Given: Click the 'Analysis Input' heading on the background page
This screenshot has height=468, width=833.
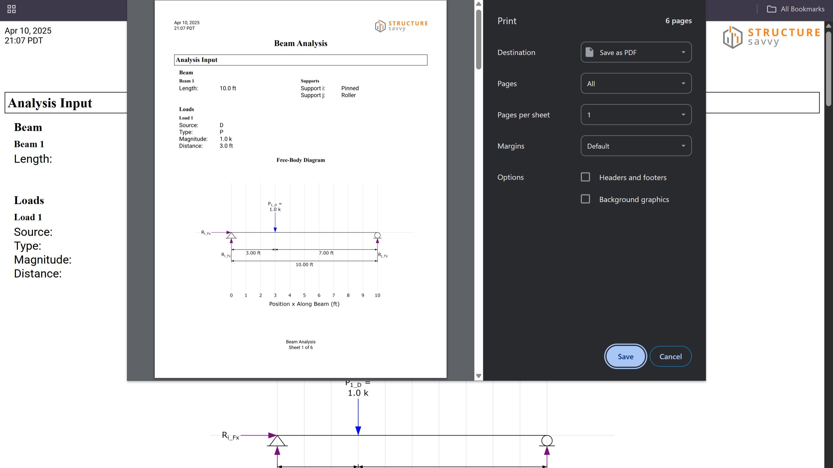Looking at the screenshot, I should [50, 103].
